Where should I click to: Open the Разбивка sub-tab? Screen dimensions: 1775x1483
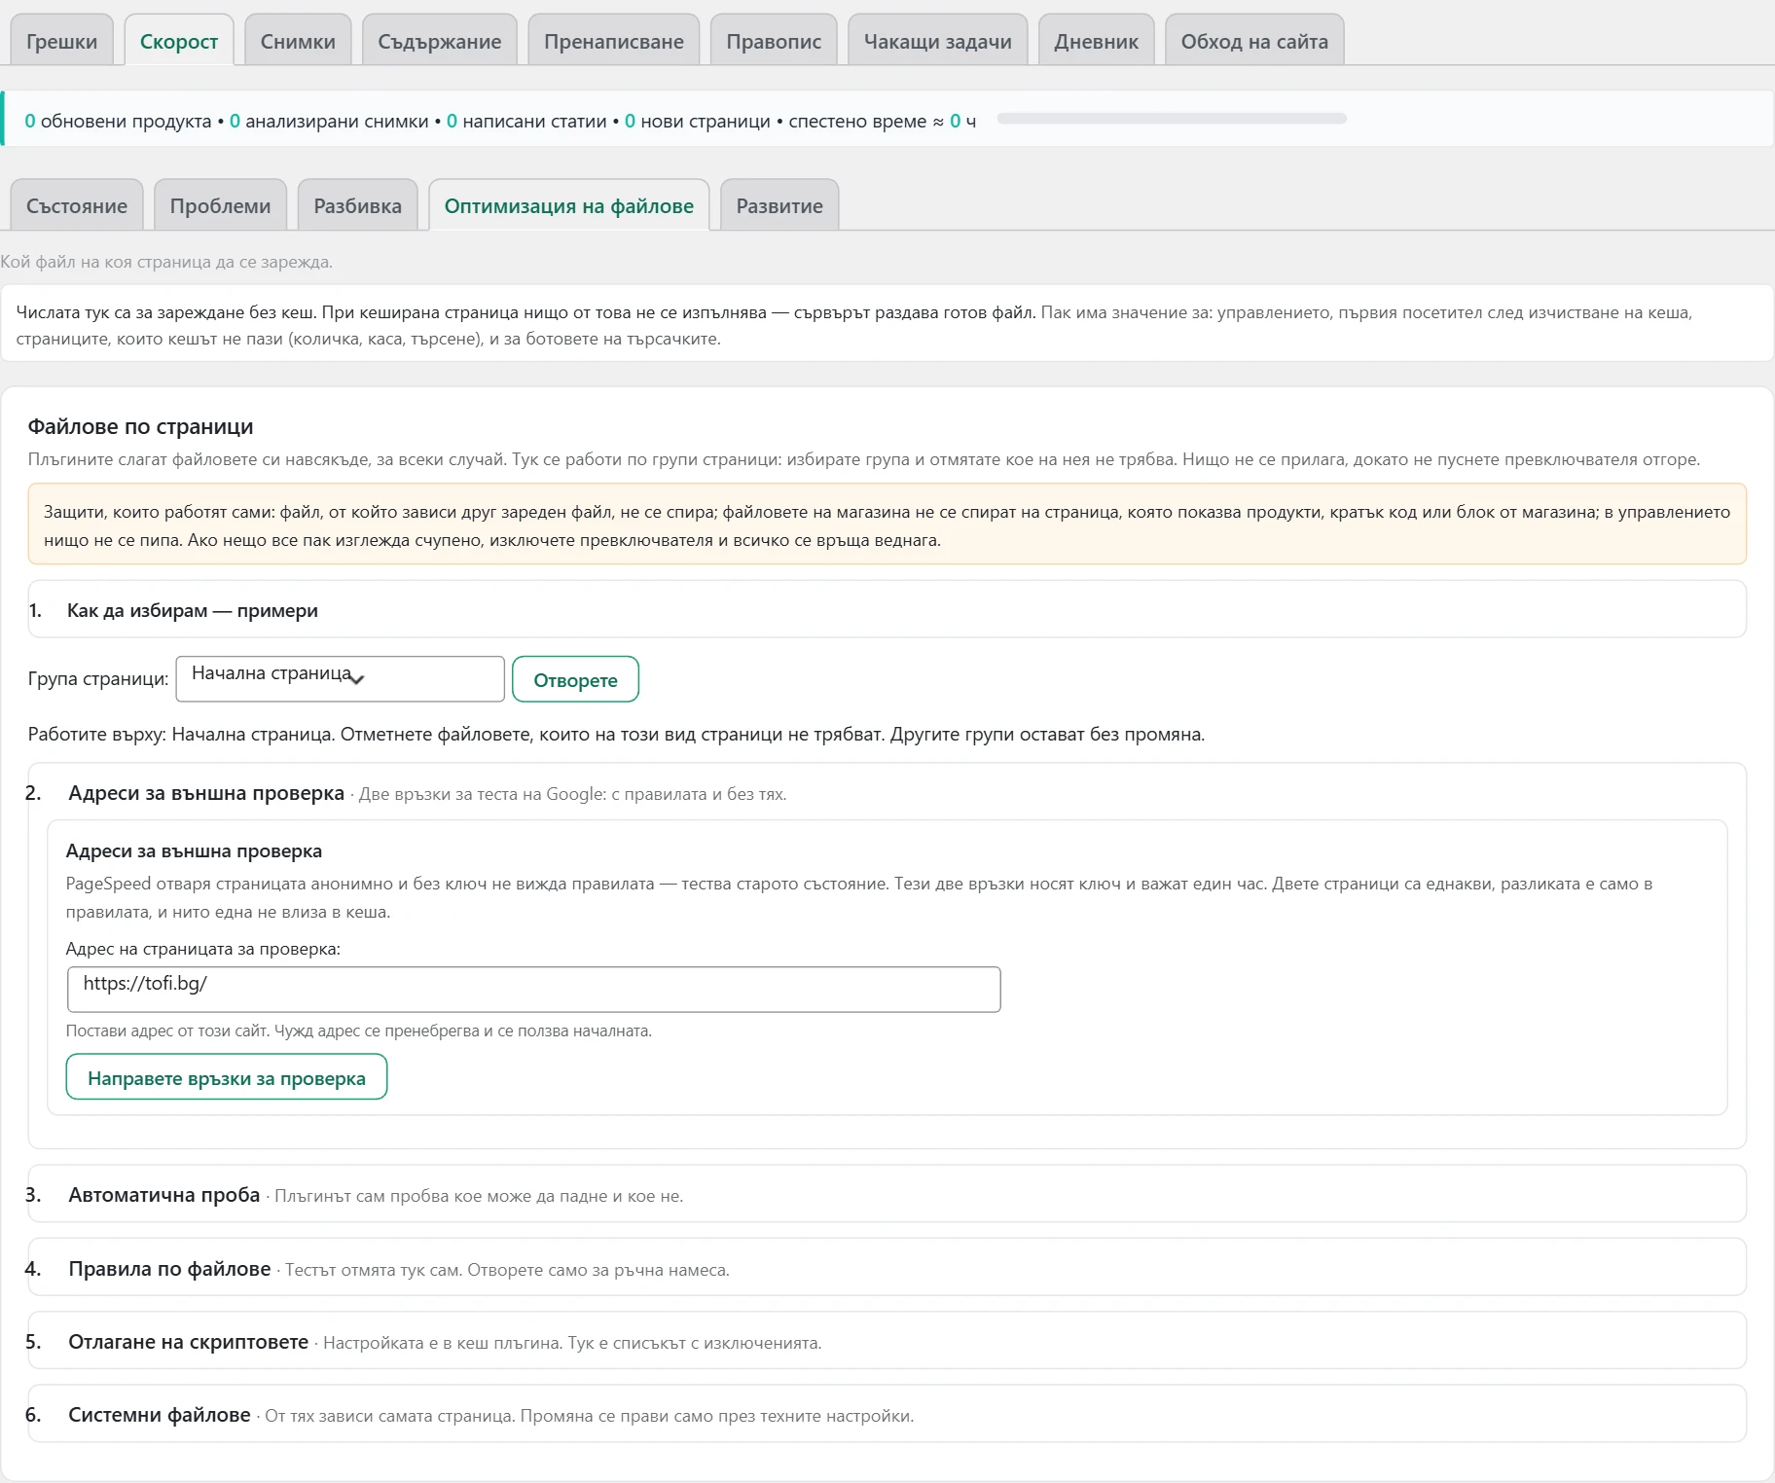tap(357, 205)
